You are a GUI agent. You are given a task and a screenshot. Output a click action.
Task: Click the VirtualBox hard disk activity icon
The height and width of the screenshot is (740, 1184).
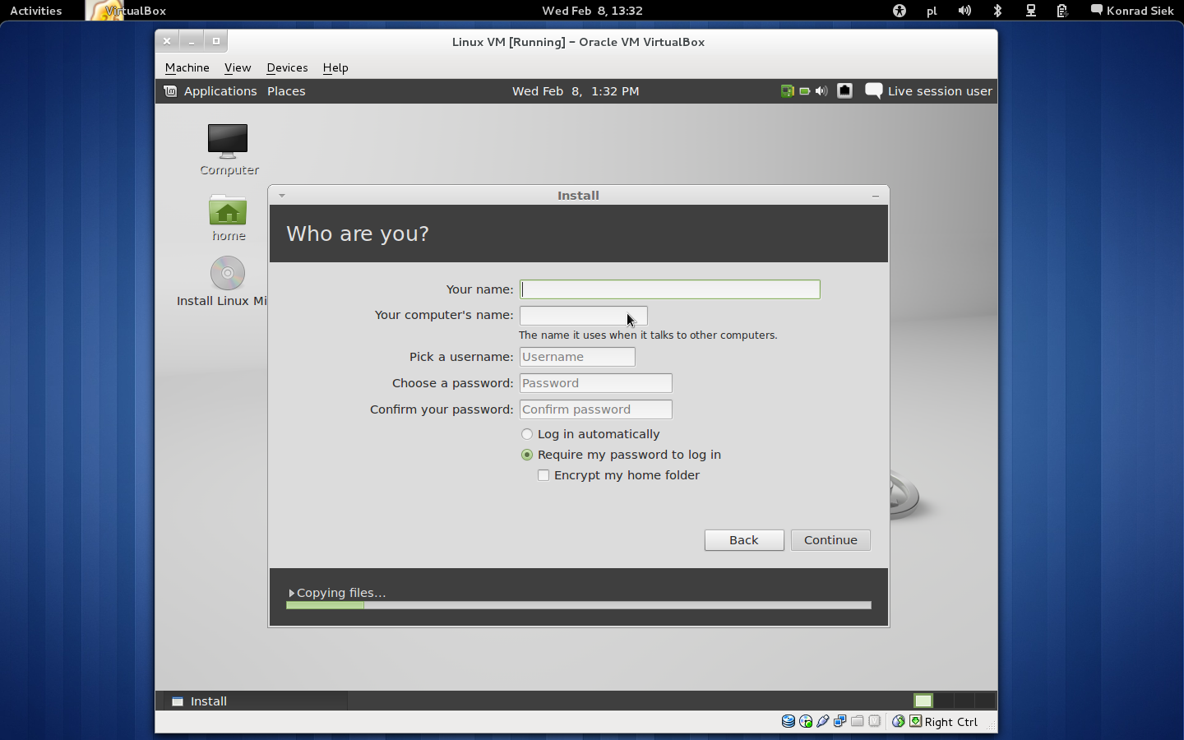pyautogui.click(x=788, y=721)
